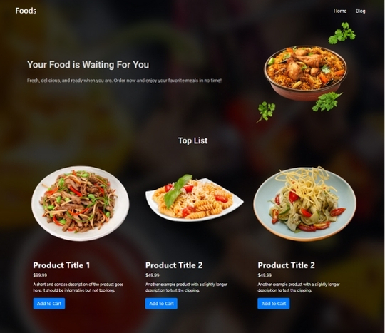Image resolution: width=385 pixels, height=333 pixels.
Task: Click the Foods logo in the header
Action: 26,11
